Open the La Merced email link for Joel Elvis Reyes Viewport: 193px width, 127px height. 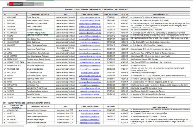coord(90,120)
